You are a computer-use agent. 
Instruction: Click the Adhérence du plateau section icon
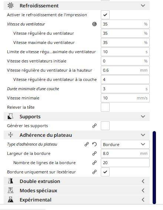pyautogui.click(x=10, y=135)
